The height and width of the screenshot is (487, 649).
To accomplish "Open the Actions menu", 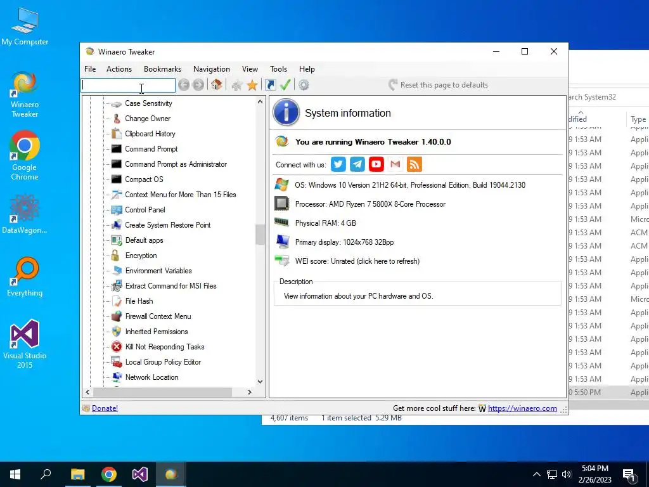I will pos(119,69).
